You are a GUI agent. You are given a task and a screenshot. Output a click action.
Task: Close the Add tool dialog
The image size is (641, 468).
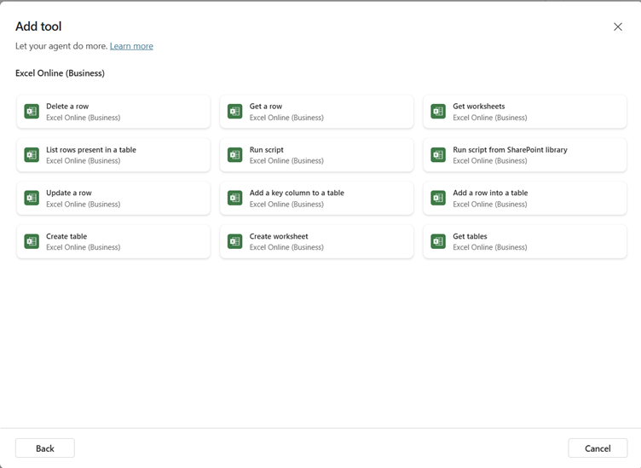click(618, 27)
